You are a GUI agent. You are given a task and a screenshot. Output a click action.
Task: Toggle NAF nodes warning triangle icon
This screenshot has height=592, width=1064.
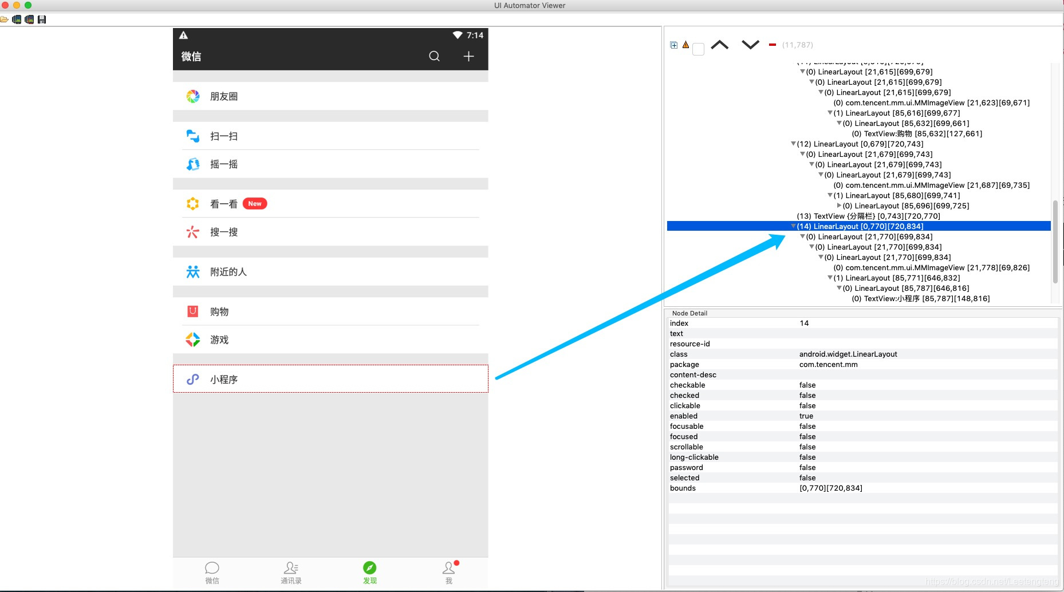(x=685, y=45)
